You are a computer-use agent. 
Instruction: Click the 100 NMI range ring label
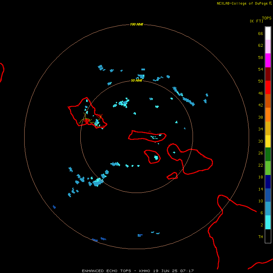(136, 24)
